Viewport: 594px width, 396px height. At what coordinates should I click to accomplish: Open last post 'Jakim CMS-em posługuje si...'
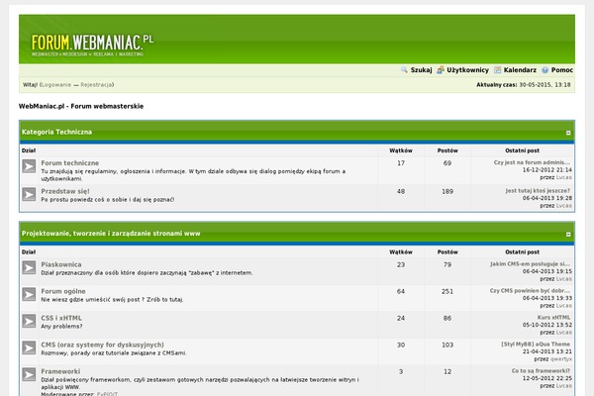(531, 263)
